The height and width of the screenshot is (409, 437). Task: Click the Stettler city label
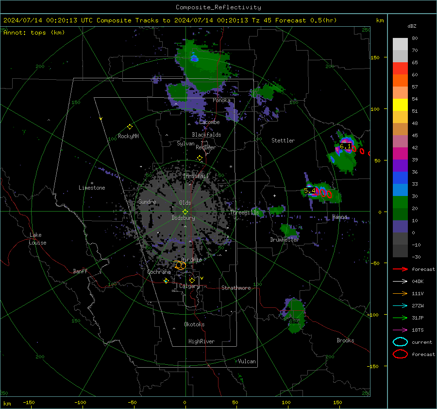pos(283,141)
